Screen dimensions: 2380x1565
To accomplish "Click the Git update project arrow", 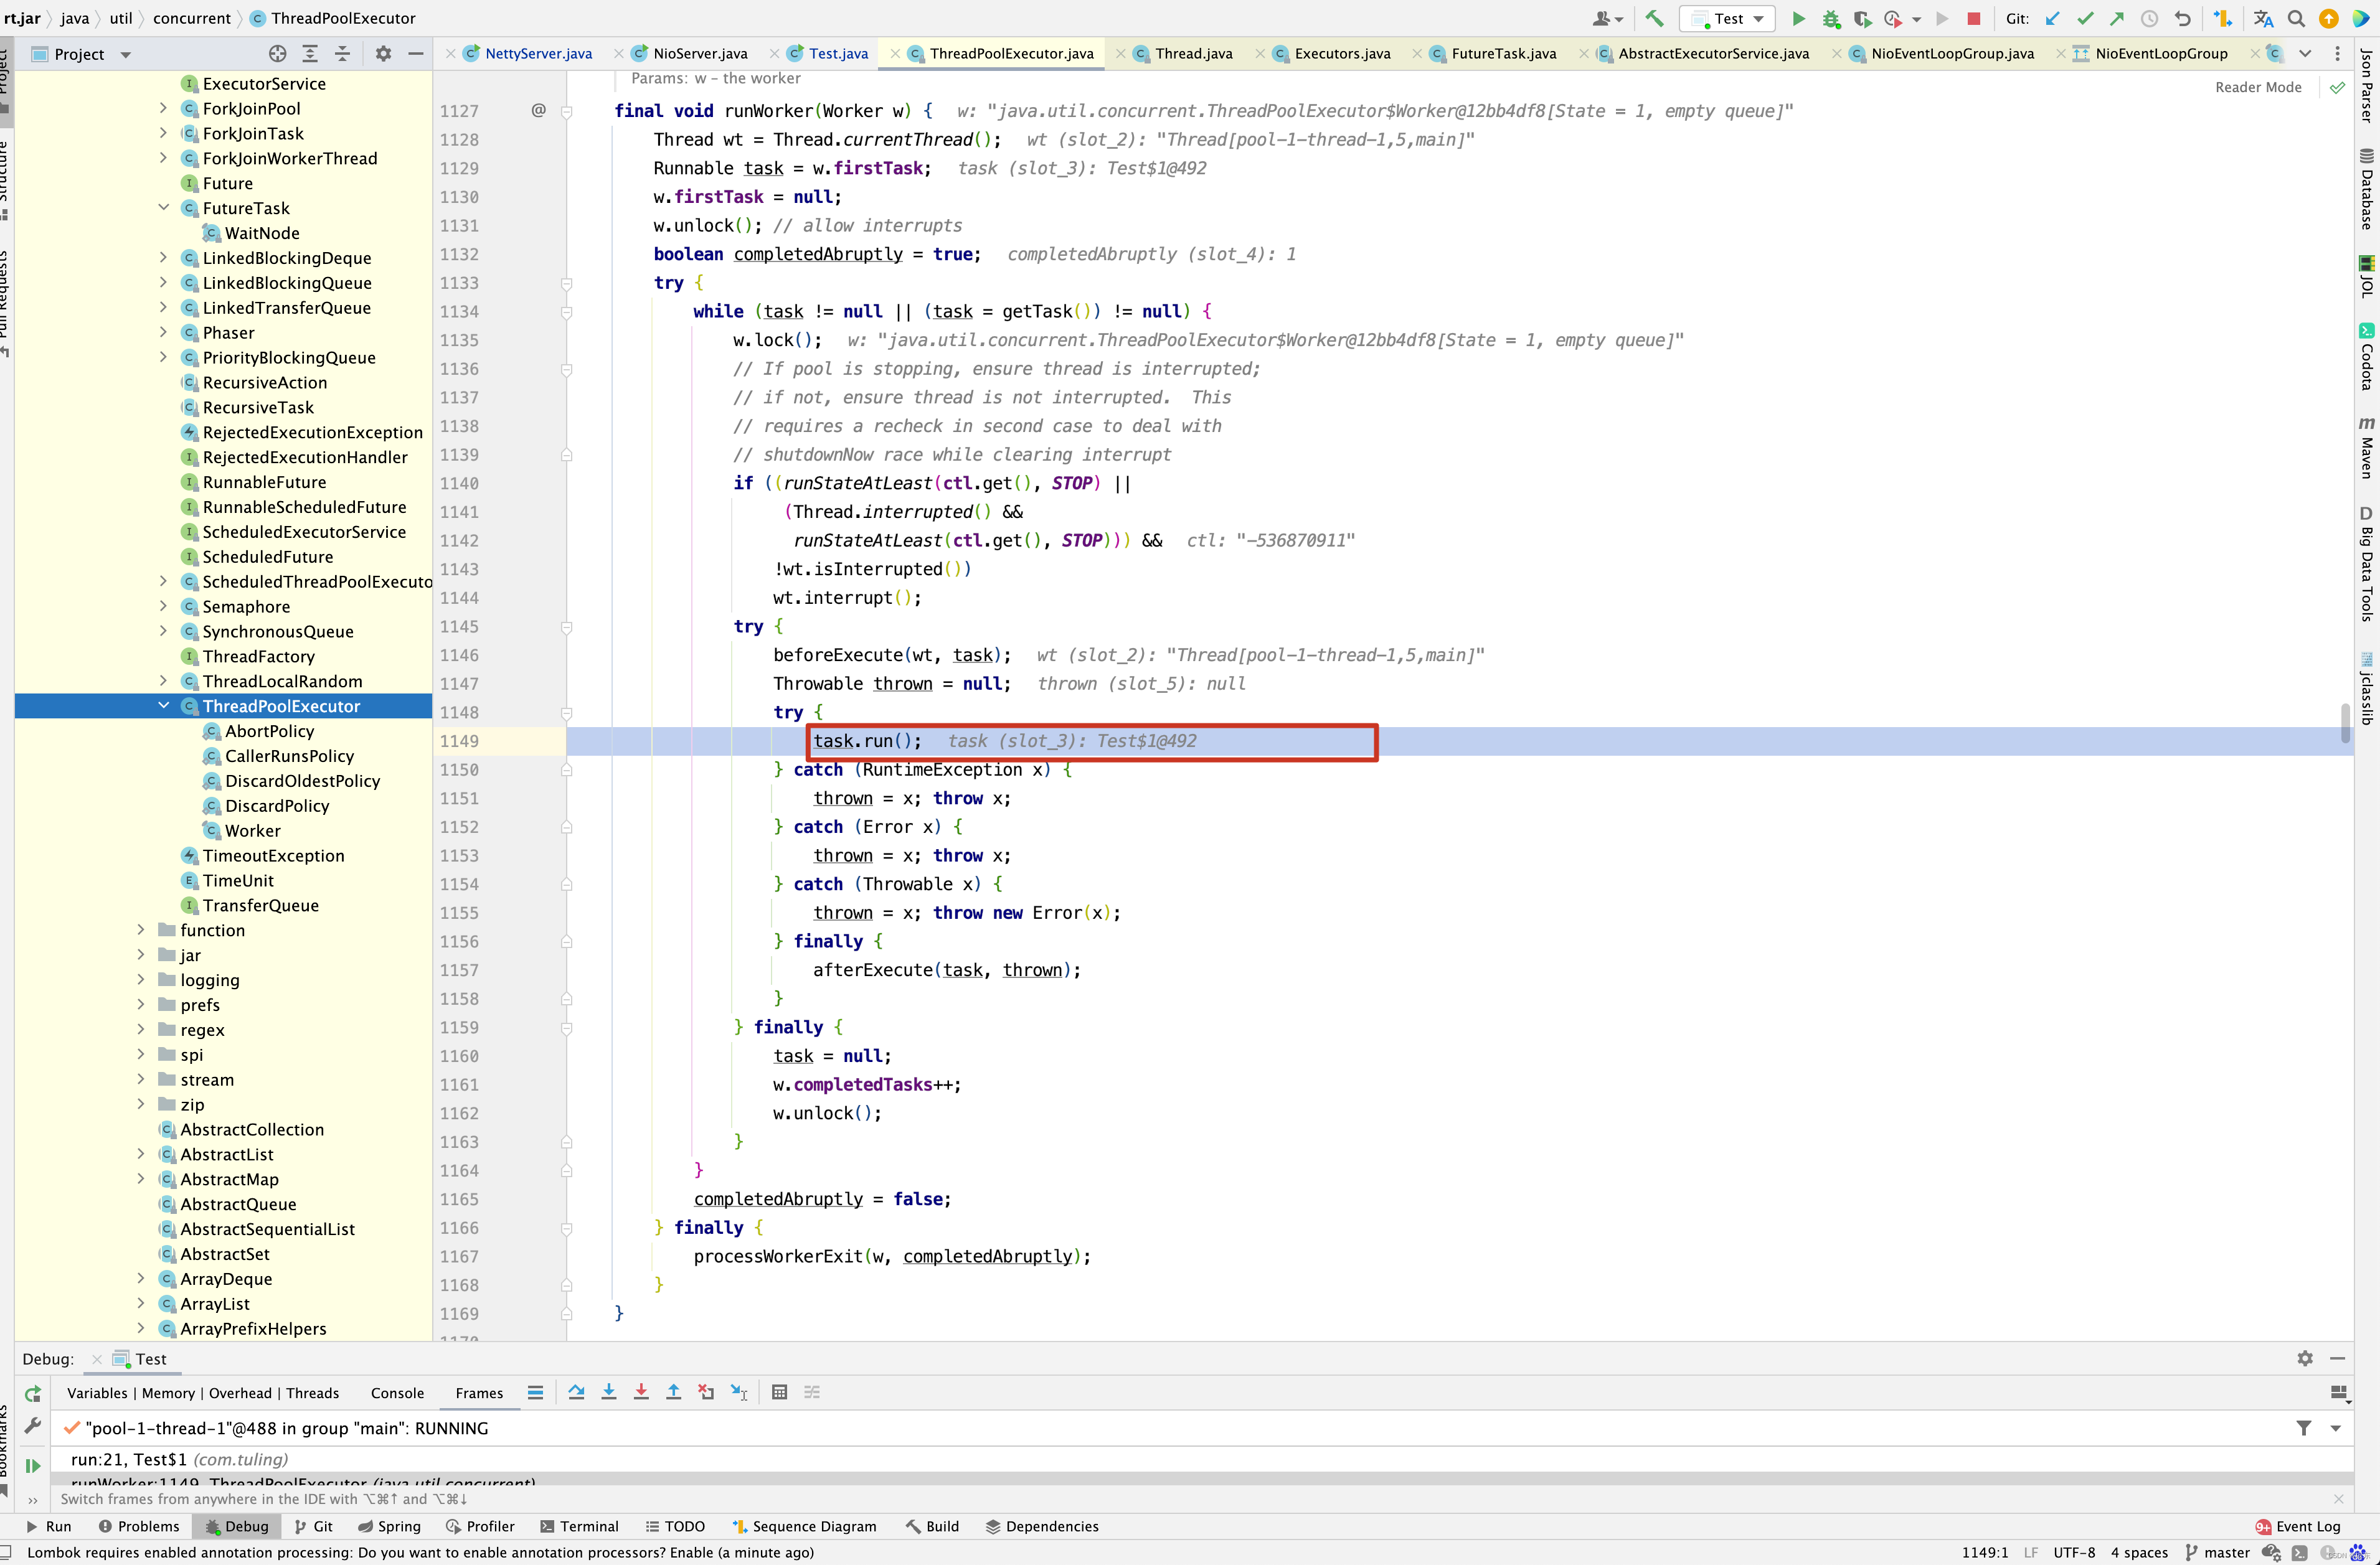I will (2052, 18).
